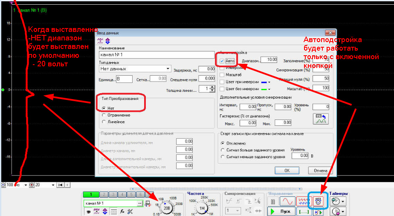Select Сигнал больше заданного уровня radio
Viewport: 394px width, 216px height.
pos(223,150)
